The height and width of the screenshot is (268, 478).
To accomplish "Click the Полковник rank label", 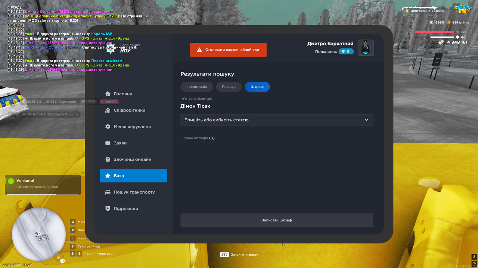I will (x=326, y=51).
